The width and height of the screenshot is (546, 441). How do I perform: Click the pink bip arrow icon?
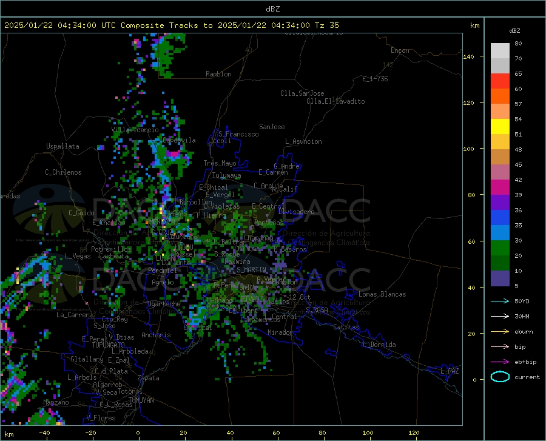500,347
